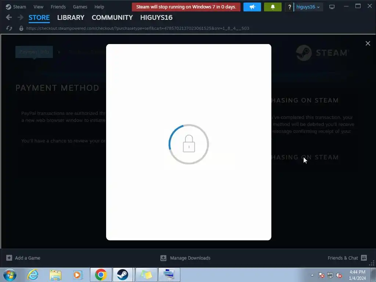Open Windows Media Player from taskbar

pyautogui.click(x=78, y=275)
